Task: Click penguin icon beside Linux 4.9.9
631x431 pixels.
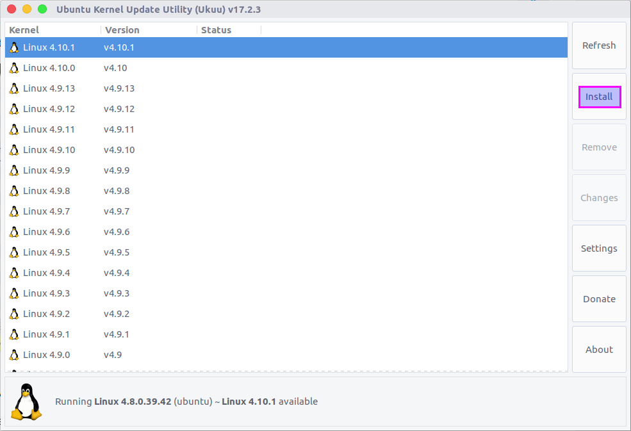Action: [14, 170]
